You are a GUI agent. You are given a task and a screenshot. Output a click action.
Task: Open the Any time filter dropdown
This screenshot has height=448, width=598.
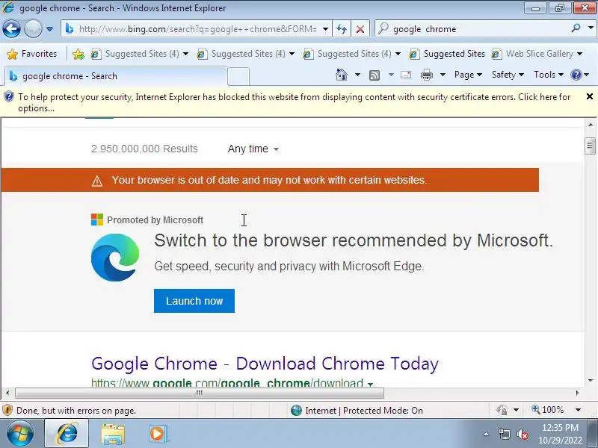coord(253,149)
